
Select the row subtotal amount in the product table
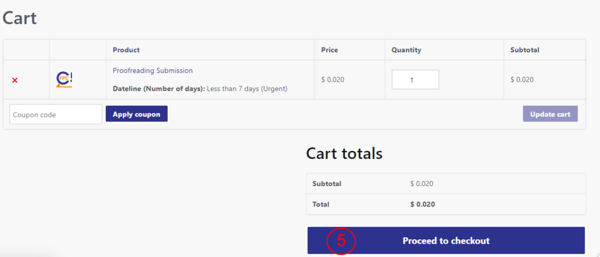tap(522, 80)
